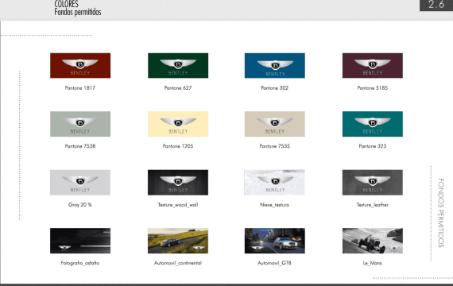This screenshot has height=286, width=453.
Task: Pick the Pantone 5185 burgundy swatch
Action: 373,66
